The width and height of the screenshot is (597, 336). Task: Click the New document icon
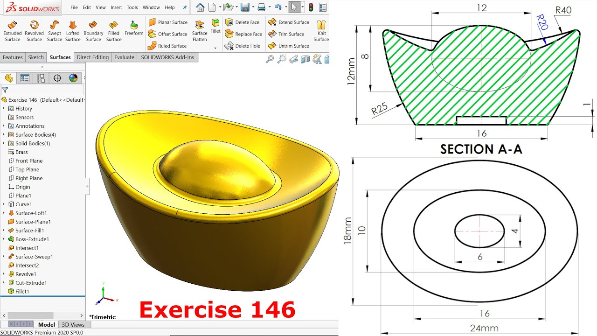[x=212, y=7]
